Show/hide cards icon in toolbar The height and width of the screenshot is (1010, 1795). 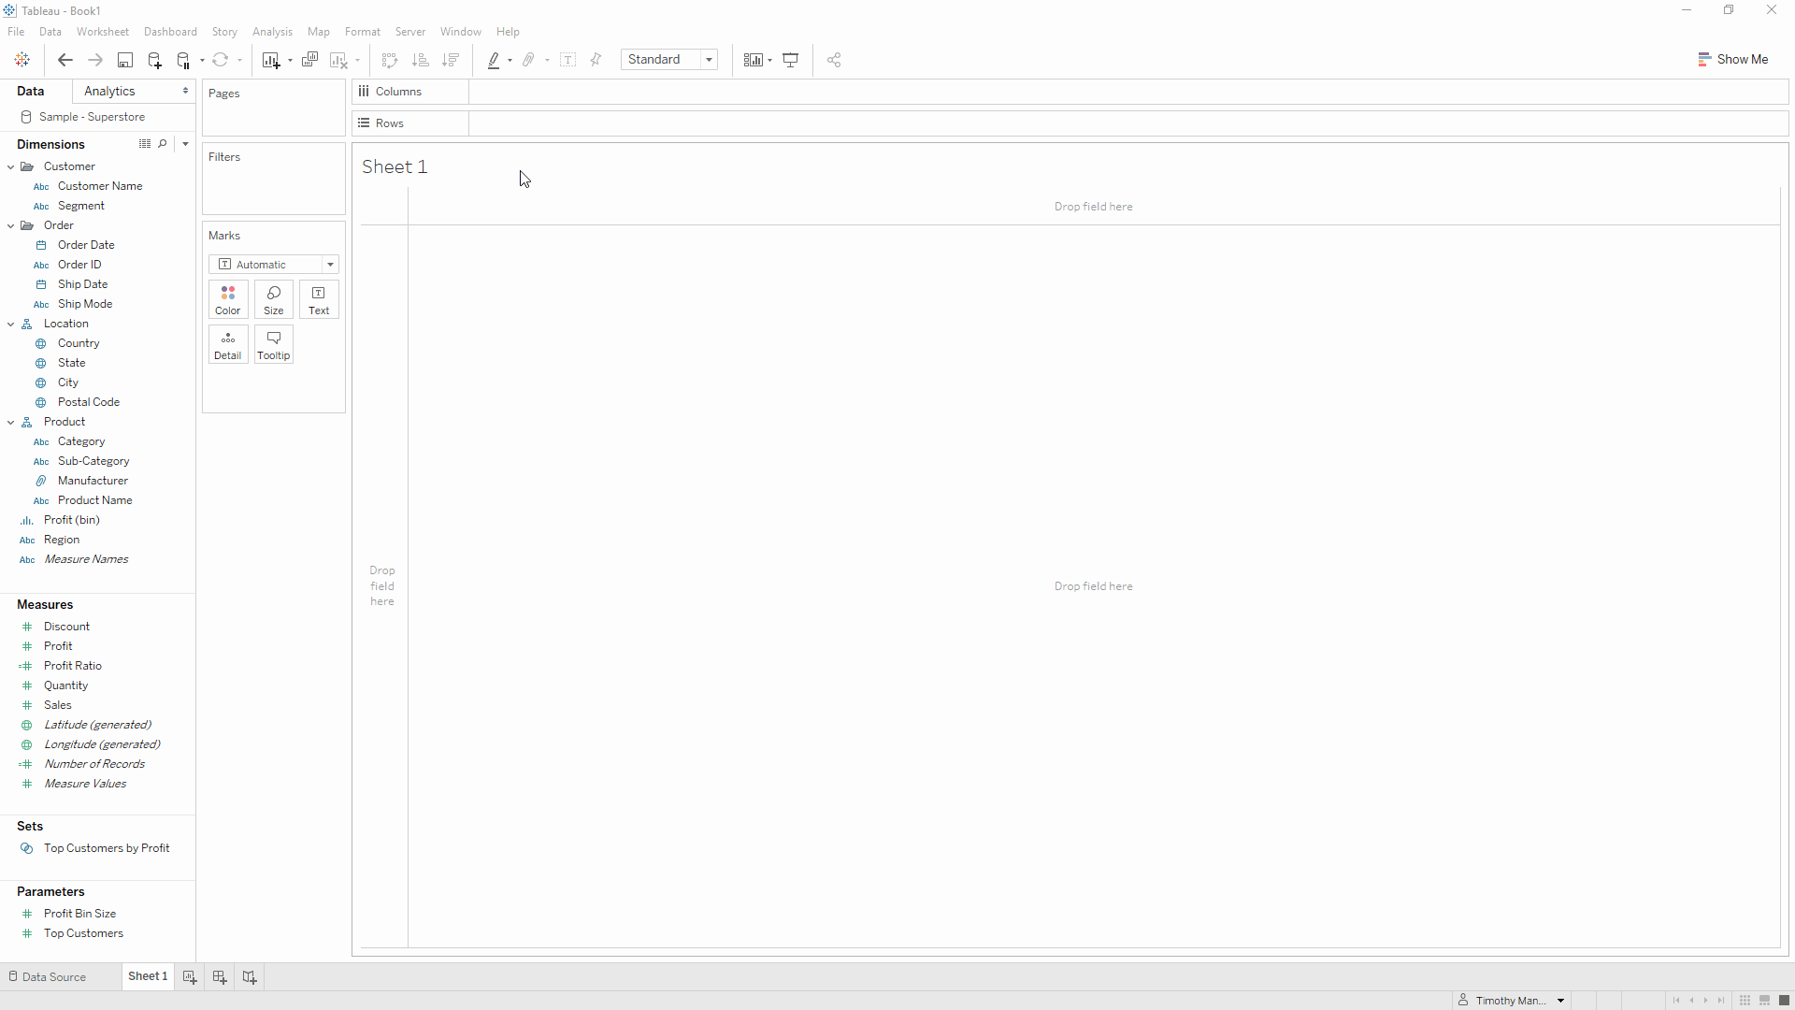coord(753,60)
